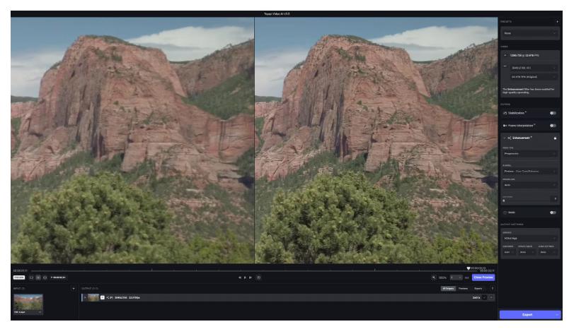Screen dimensions: 569x329
Task: Click the playhead marker on the timeline
Action: point(468,268)
